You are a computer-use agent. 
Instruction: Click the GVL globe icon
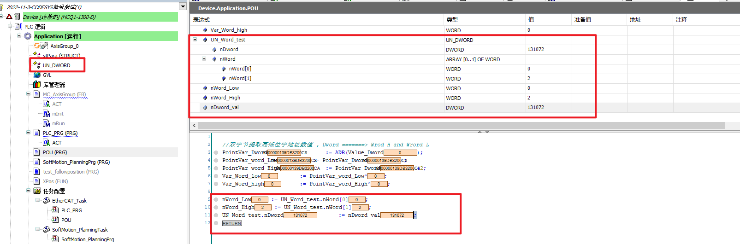tap(37, 75)
